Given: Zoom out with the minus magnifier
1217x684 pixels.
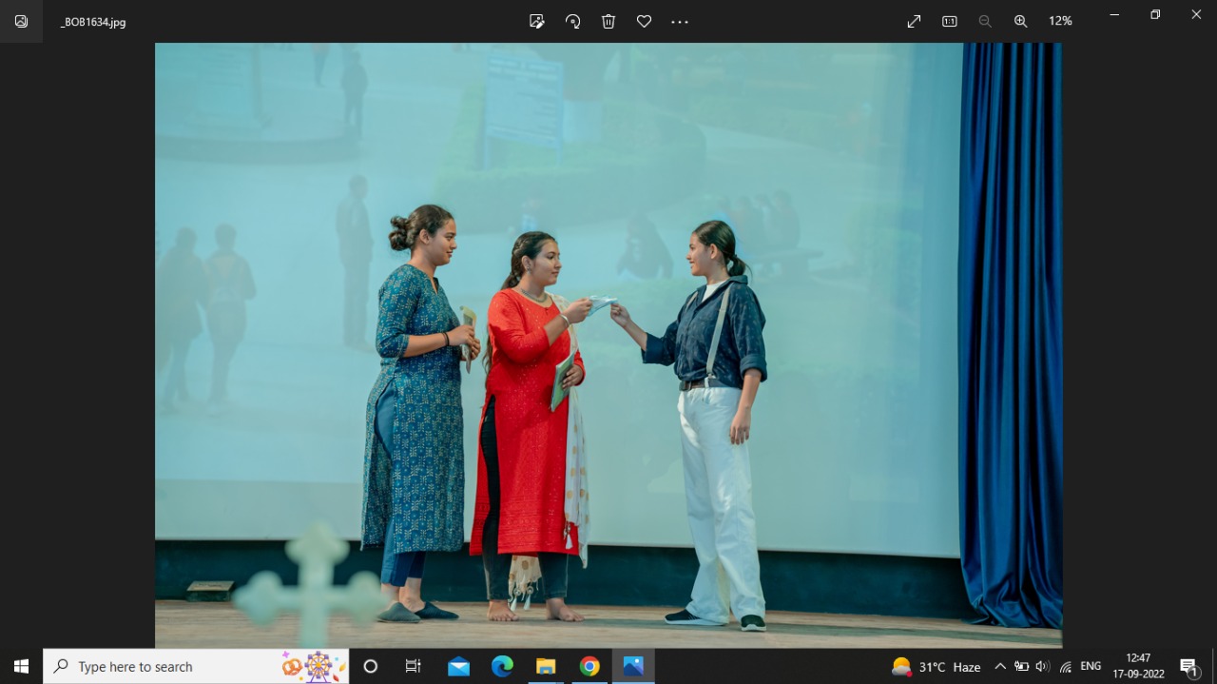Looking at the screenshot, I should pyautogui.click(x=985, y=21).
